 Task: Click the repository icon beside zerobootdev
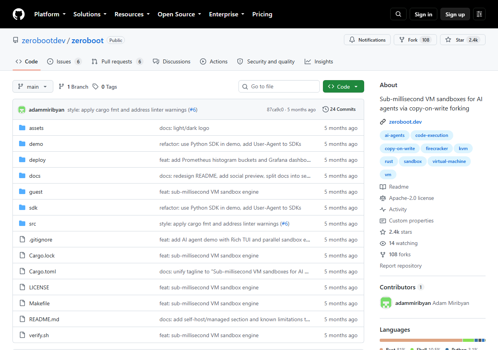[16, 40]
